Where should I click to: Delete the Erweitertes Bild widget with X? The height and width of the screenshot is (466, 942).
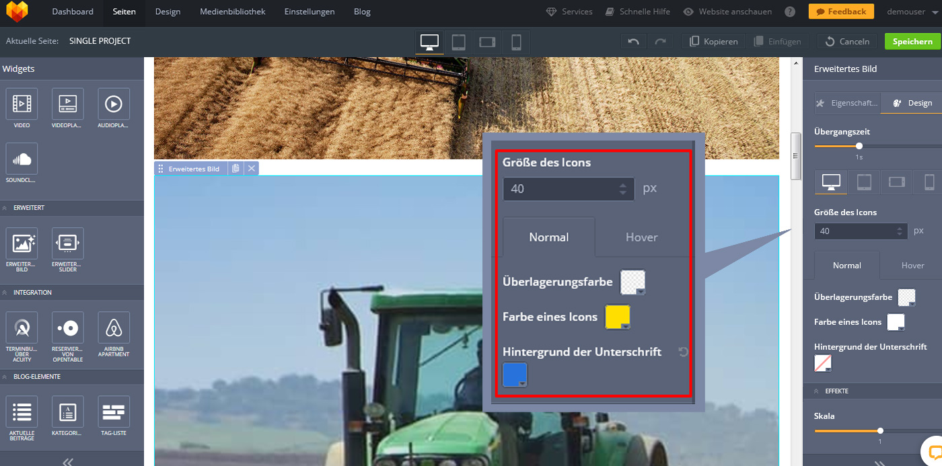(x=252, y=169)
